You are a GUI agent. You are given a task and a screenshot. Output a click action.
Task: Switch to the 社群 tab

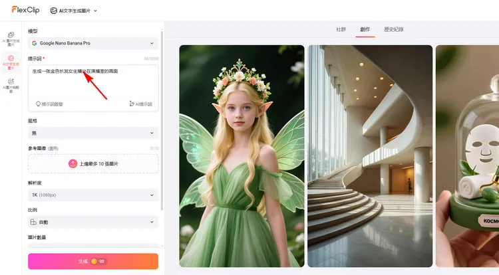click(x=341, y=30)
